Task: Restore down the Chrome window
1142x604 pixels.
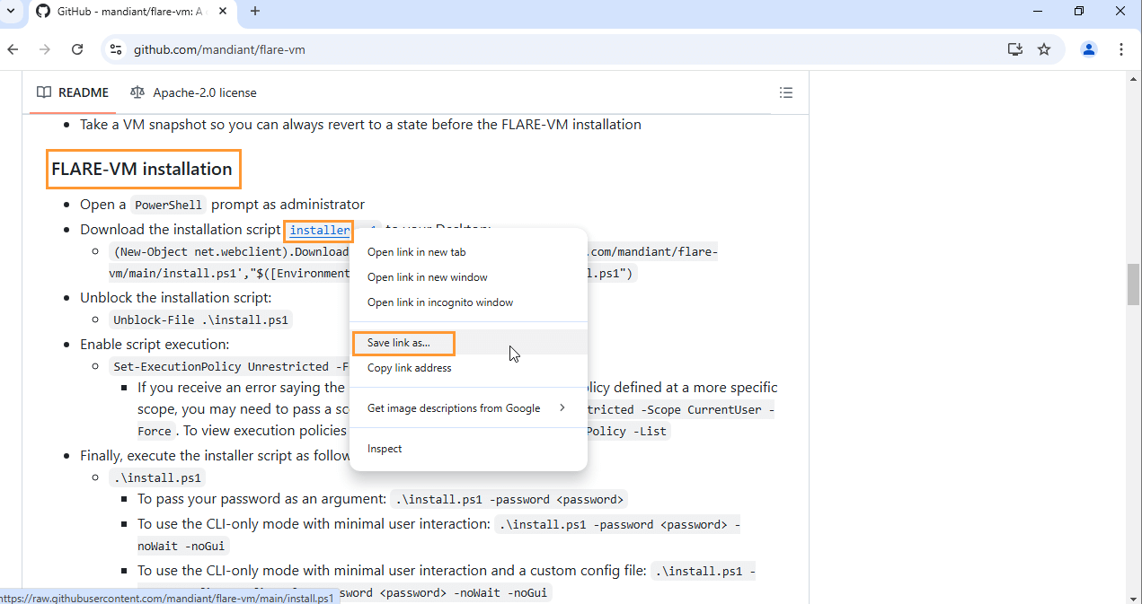Action: tap(1079, 12)
